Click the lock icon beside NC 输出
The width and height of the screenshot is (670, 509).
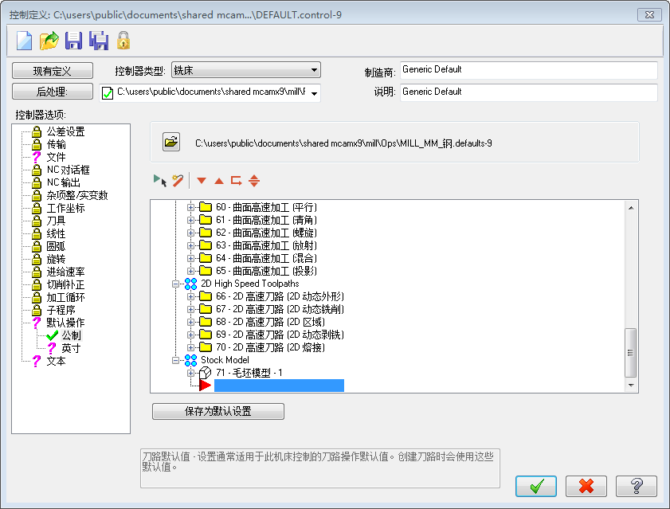tap(37, 182)
